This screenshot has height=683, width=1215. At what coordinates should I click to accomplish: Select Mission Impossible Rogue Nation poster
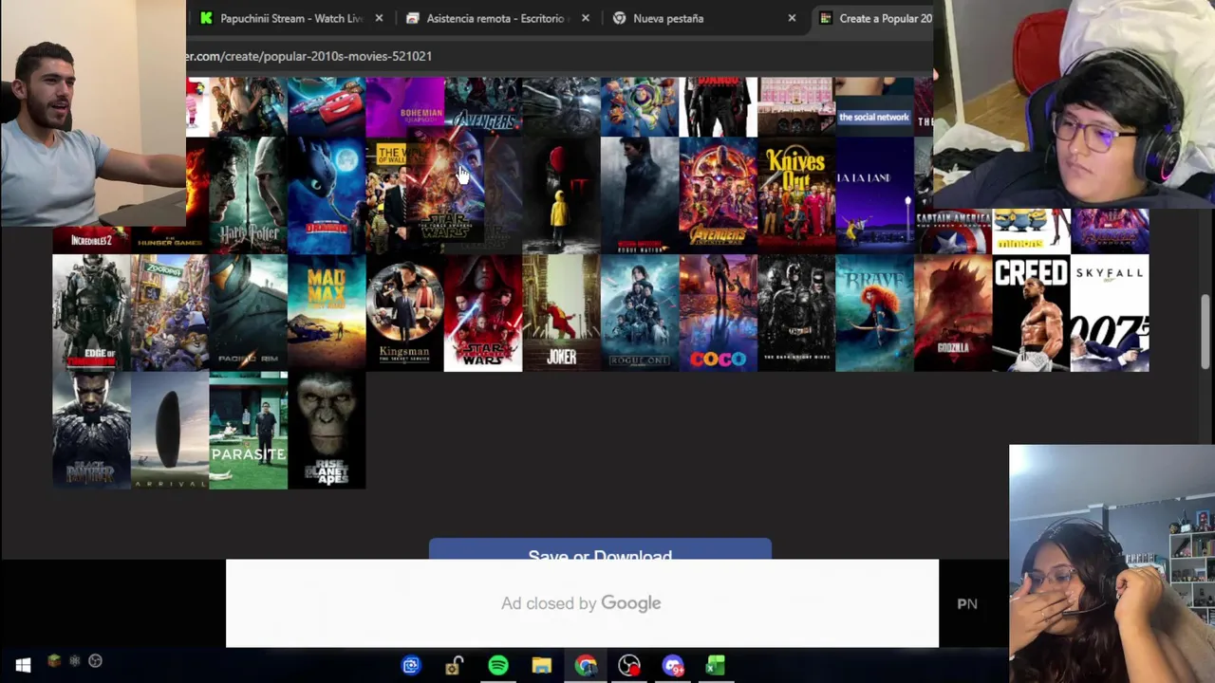click(x=639, y=195)
